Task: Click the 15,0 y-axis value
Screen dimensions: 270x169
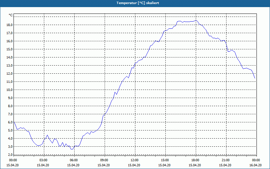Action: pos(10,49)
